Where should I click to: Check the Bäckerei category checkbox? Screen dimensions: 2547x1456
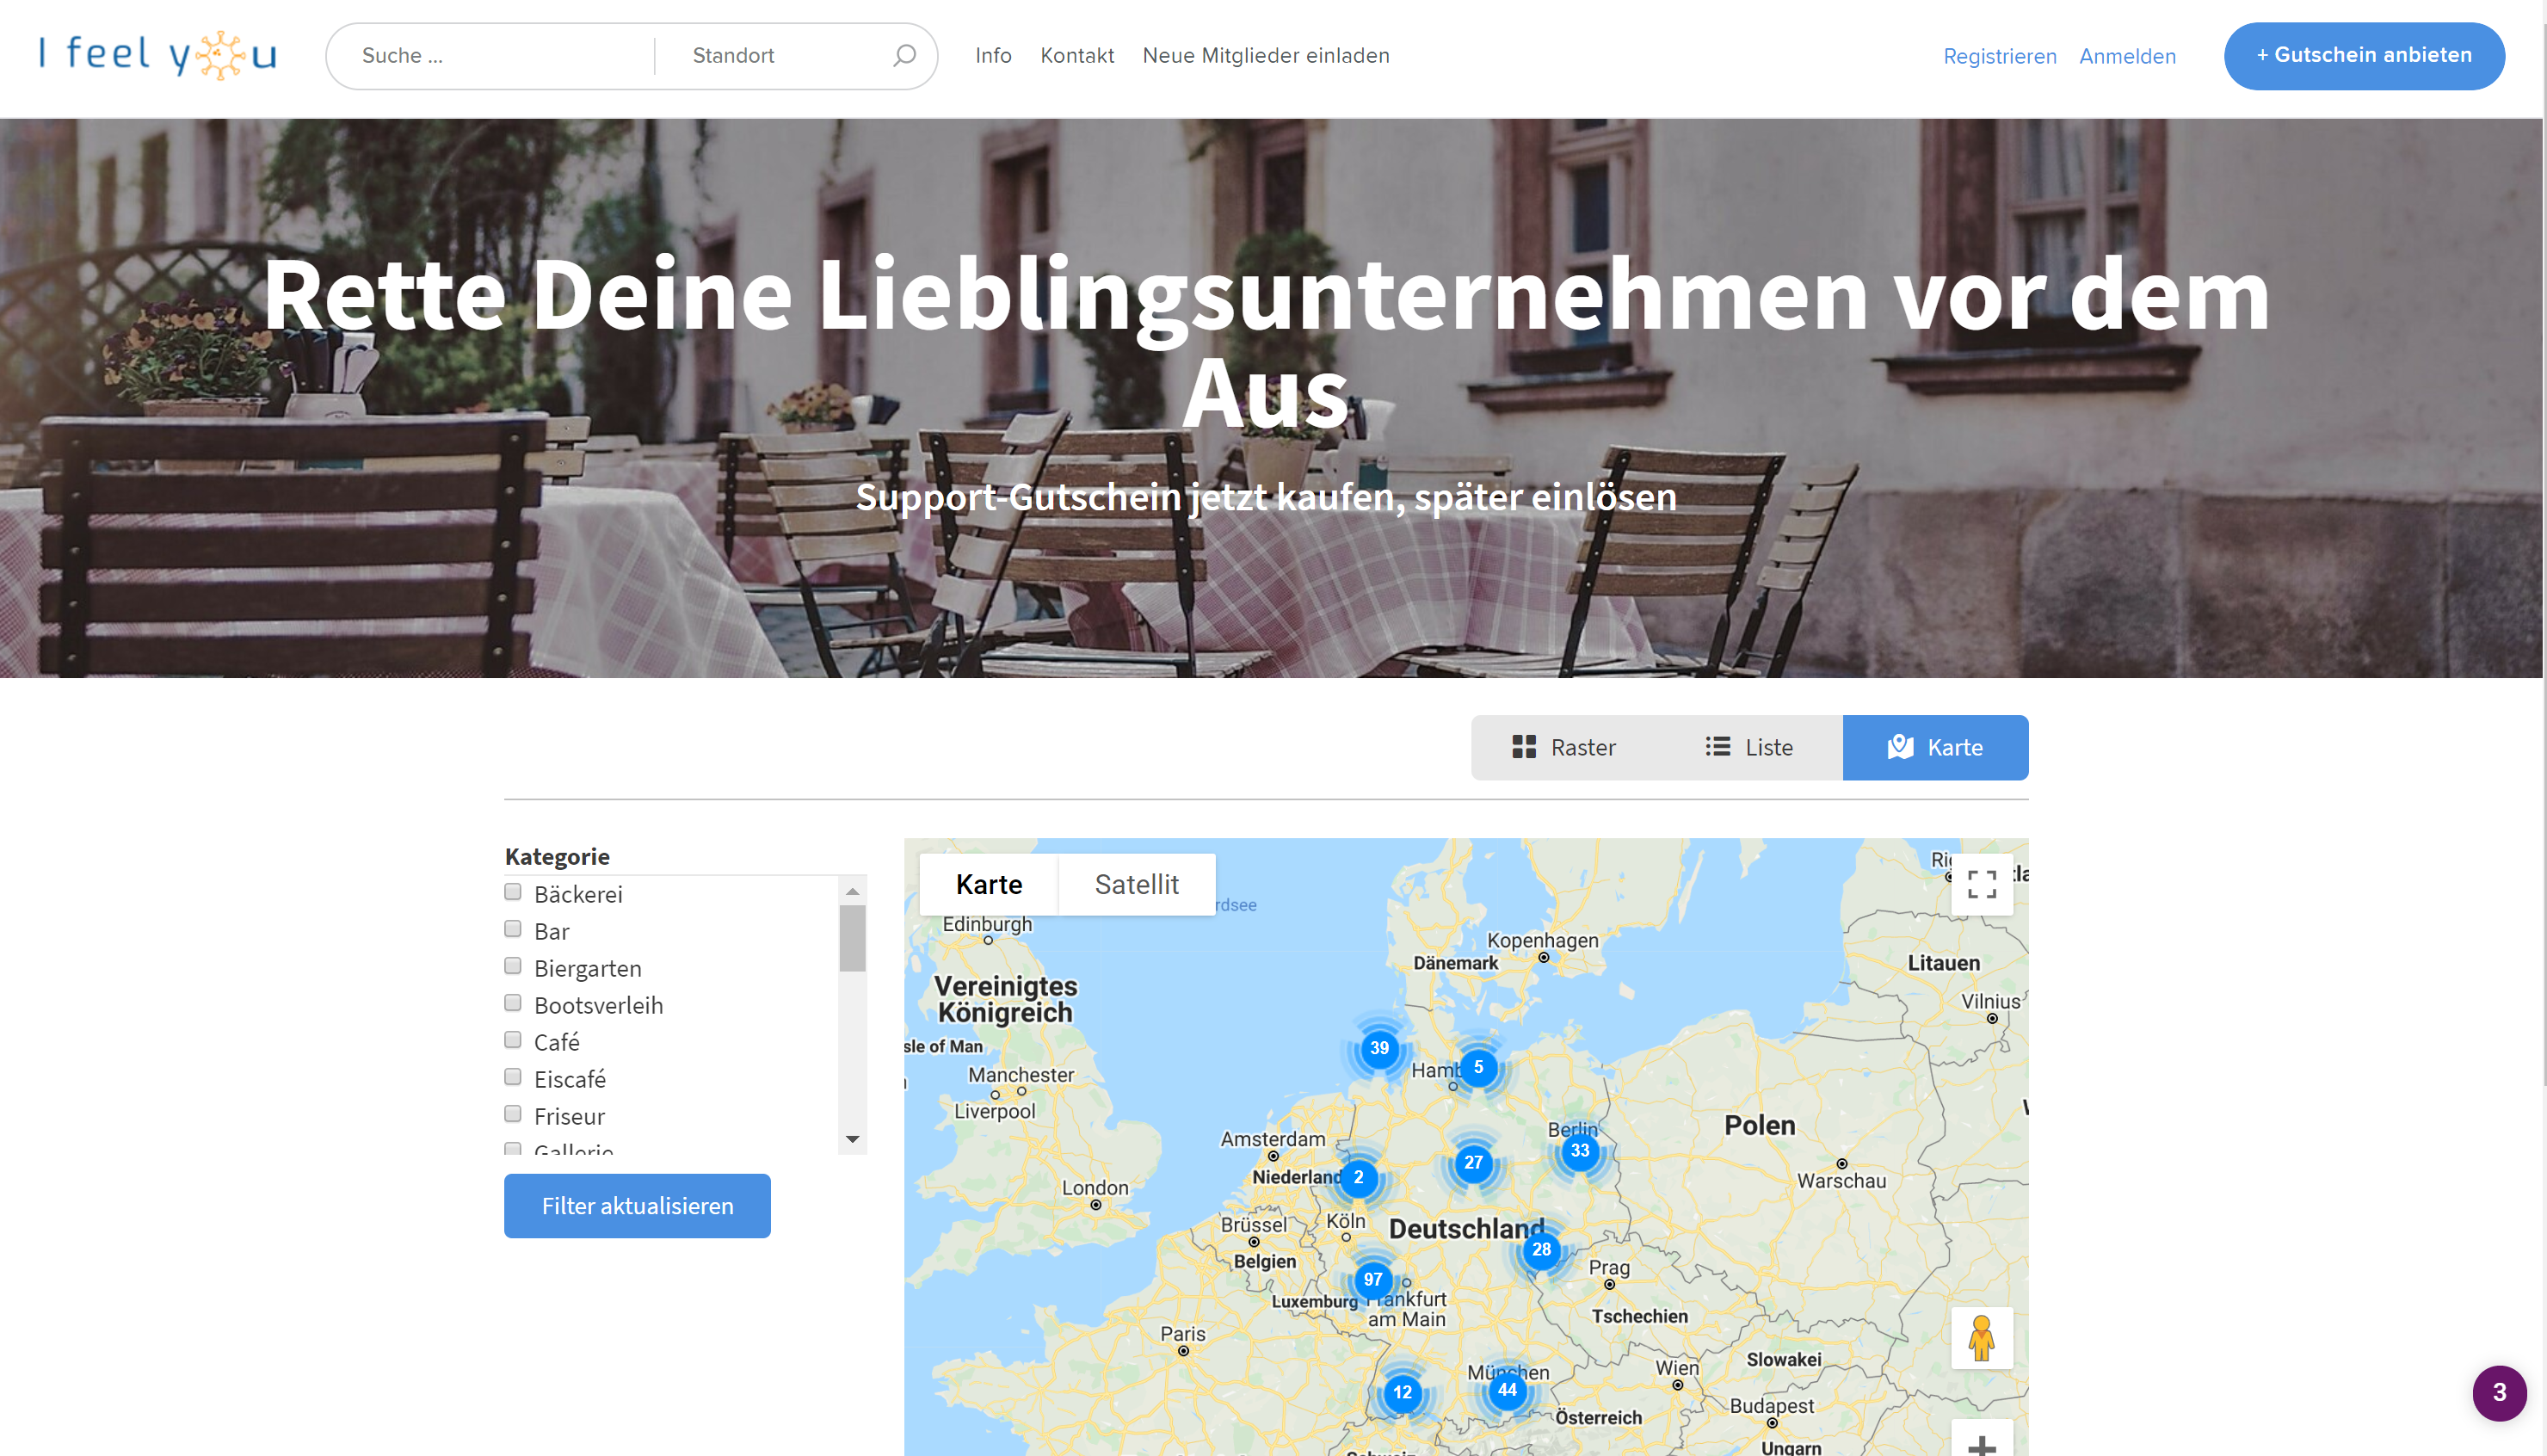coord(513,892)
